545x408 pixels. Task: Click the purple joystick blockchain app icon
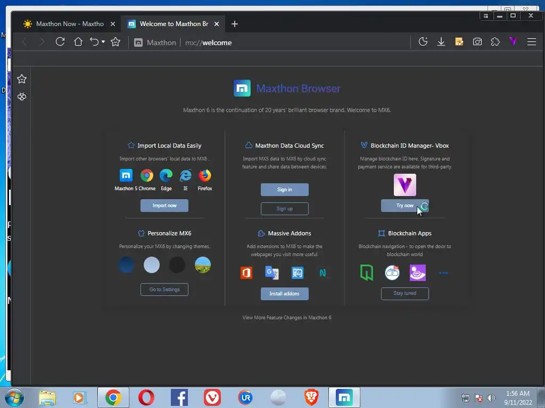418,273
